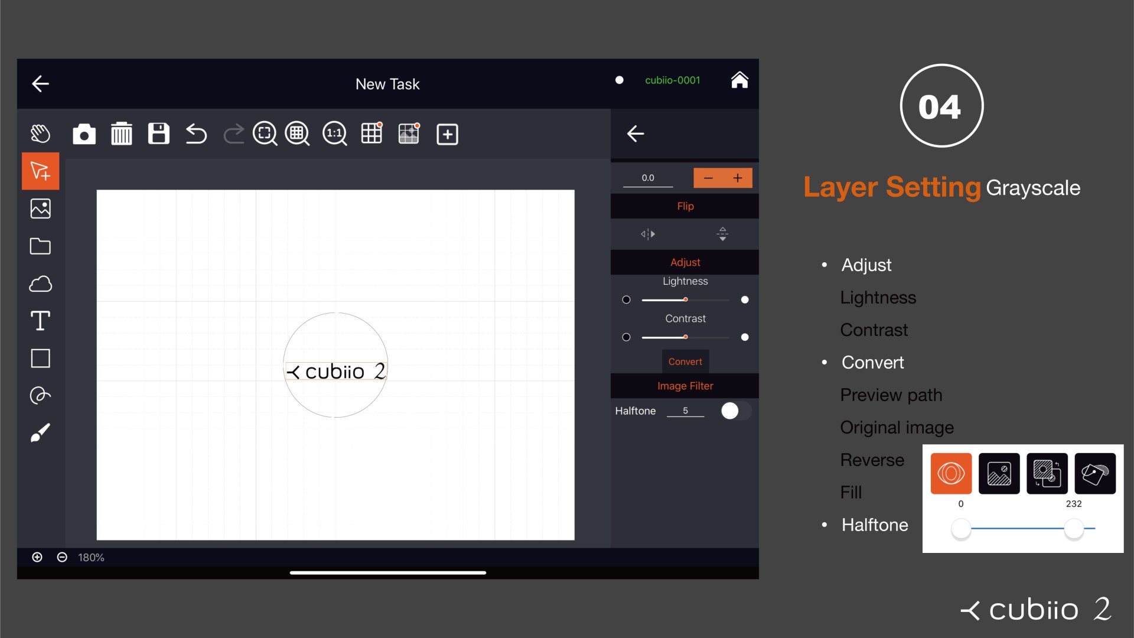1134x638 pixels.
Task: Choose the rectangle shape tool
Action: [x=40, y=359]
